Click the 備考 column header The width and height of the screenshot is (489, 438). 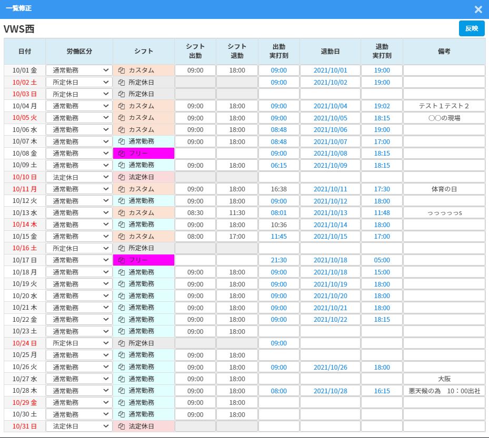(444, 52)
